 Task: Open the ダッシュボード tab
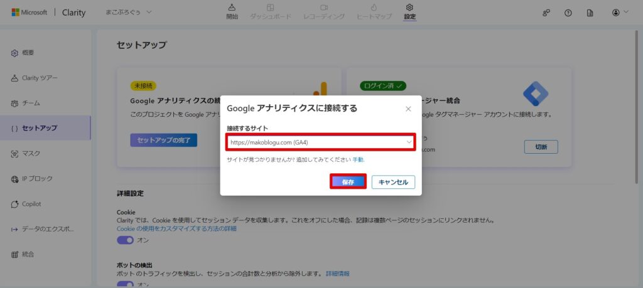click(270, 12)
